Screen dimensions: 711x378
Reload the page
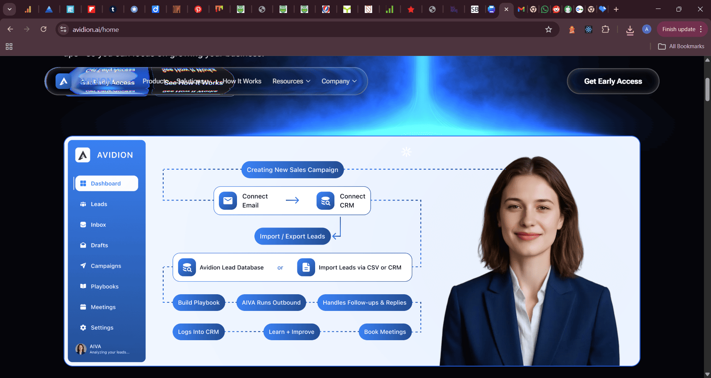(44, 29)
